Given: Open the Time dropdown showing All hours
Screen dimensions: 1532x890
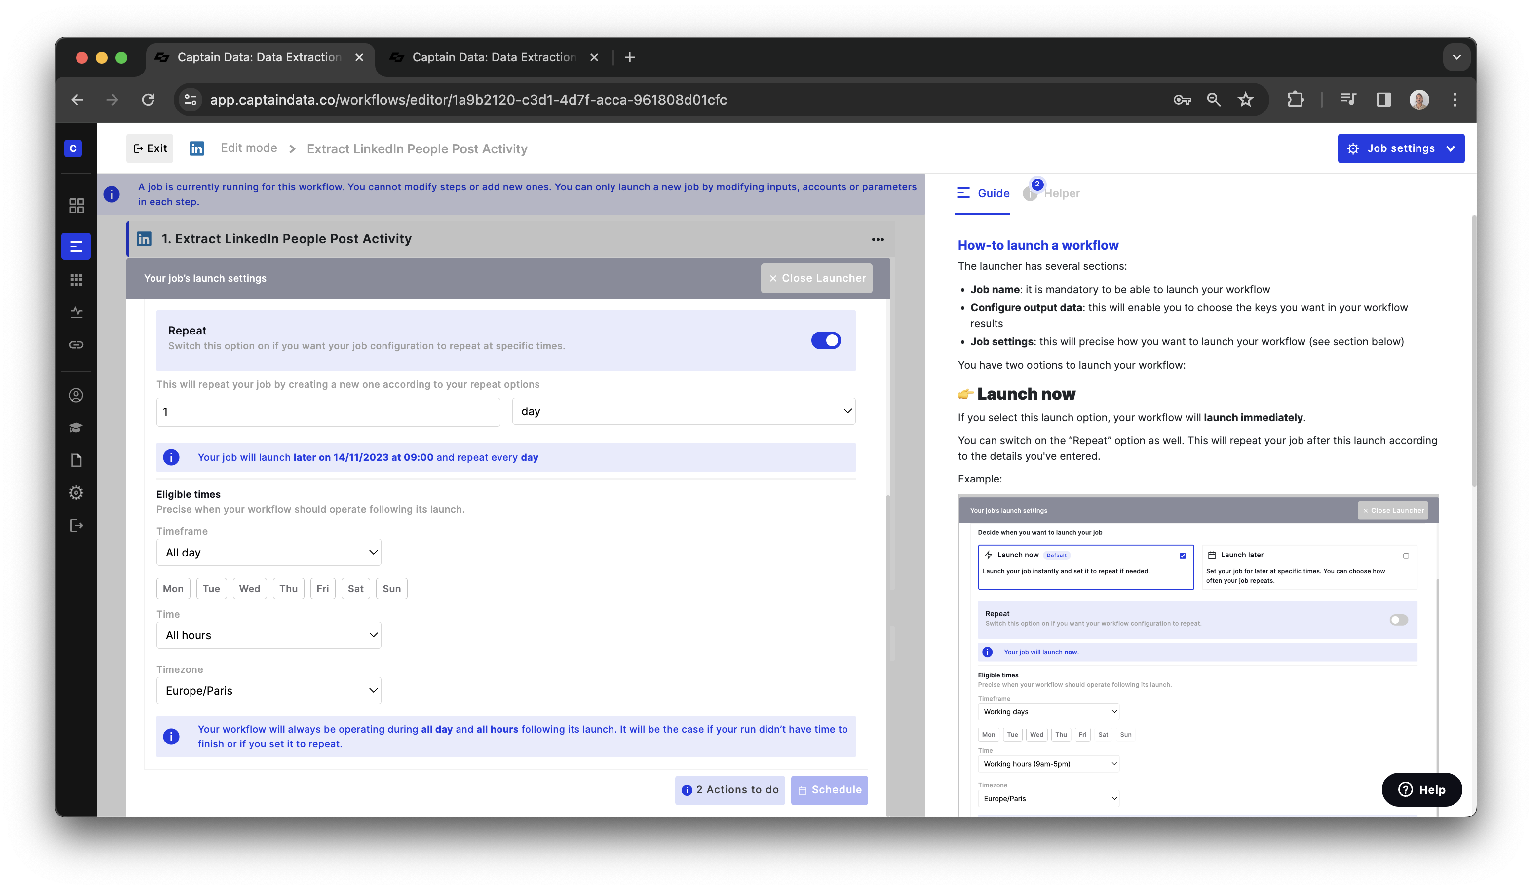Looking at the screenshot, I should pyautogui.click(x=268, y=635).
